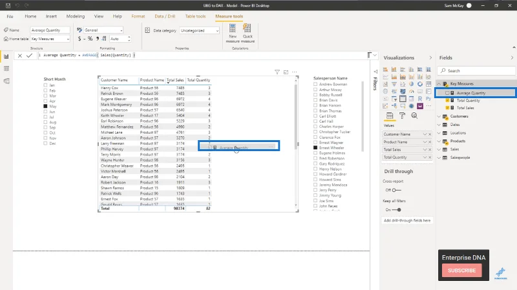Image resolution: width=517 pixels, height=290 pixels.
Task: Open More options ellipsis above table
Action: pyautogui.click(x=295, y=72)
